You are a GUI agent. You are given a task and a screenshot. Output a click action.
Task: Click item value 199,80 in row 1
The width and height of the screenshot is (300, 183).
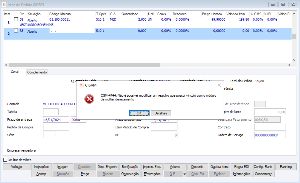pos(244,19)
